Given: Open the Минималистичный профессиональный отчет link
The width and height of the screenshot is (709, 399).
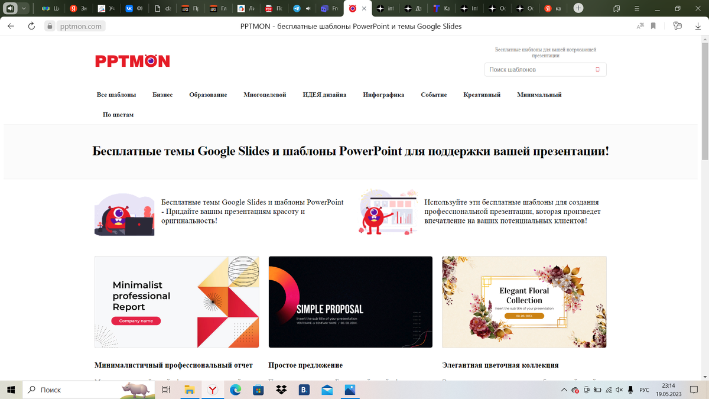Looking at the screenshot, I should tap(174, 365).
